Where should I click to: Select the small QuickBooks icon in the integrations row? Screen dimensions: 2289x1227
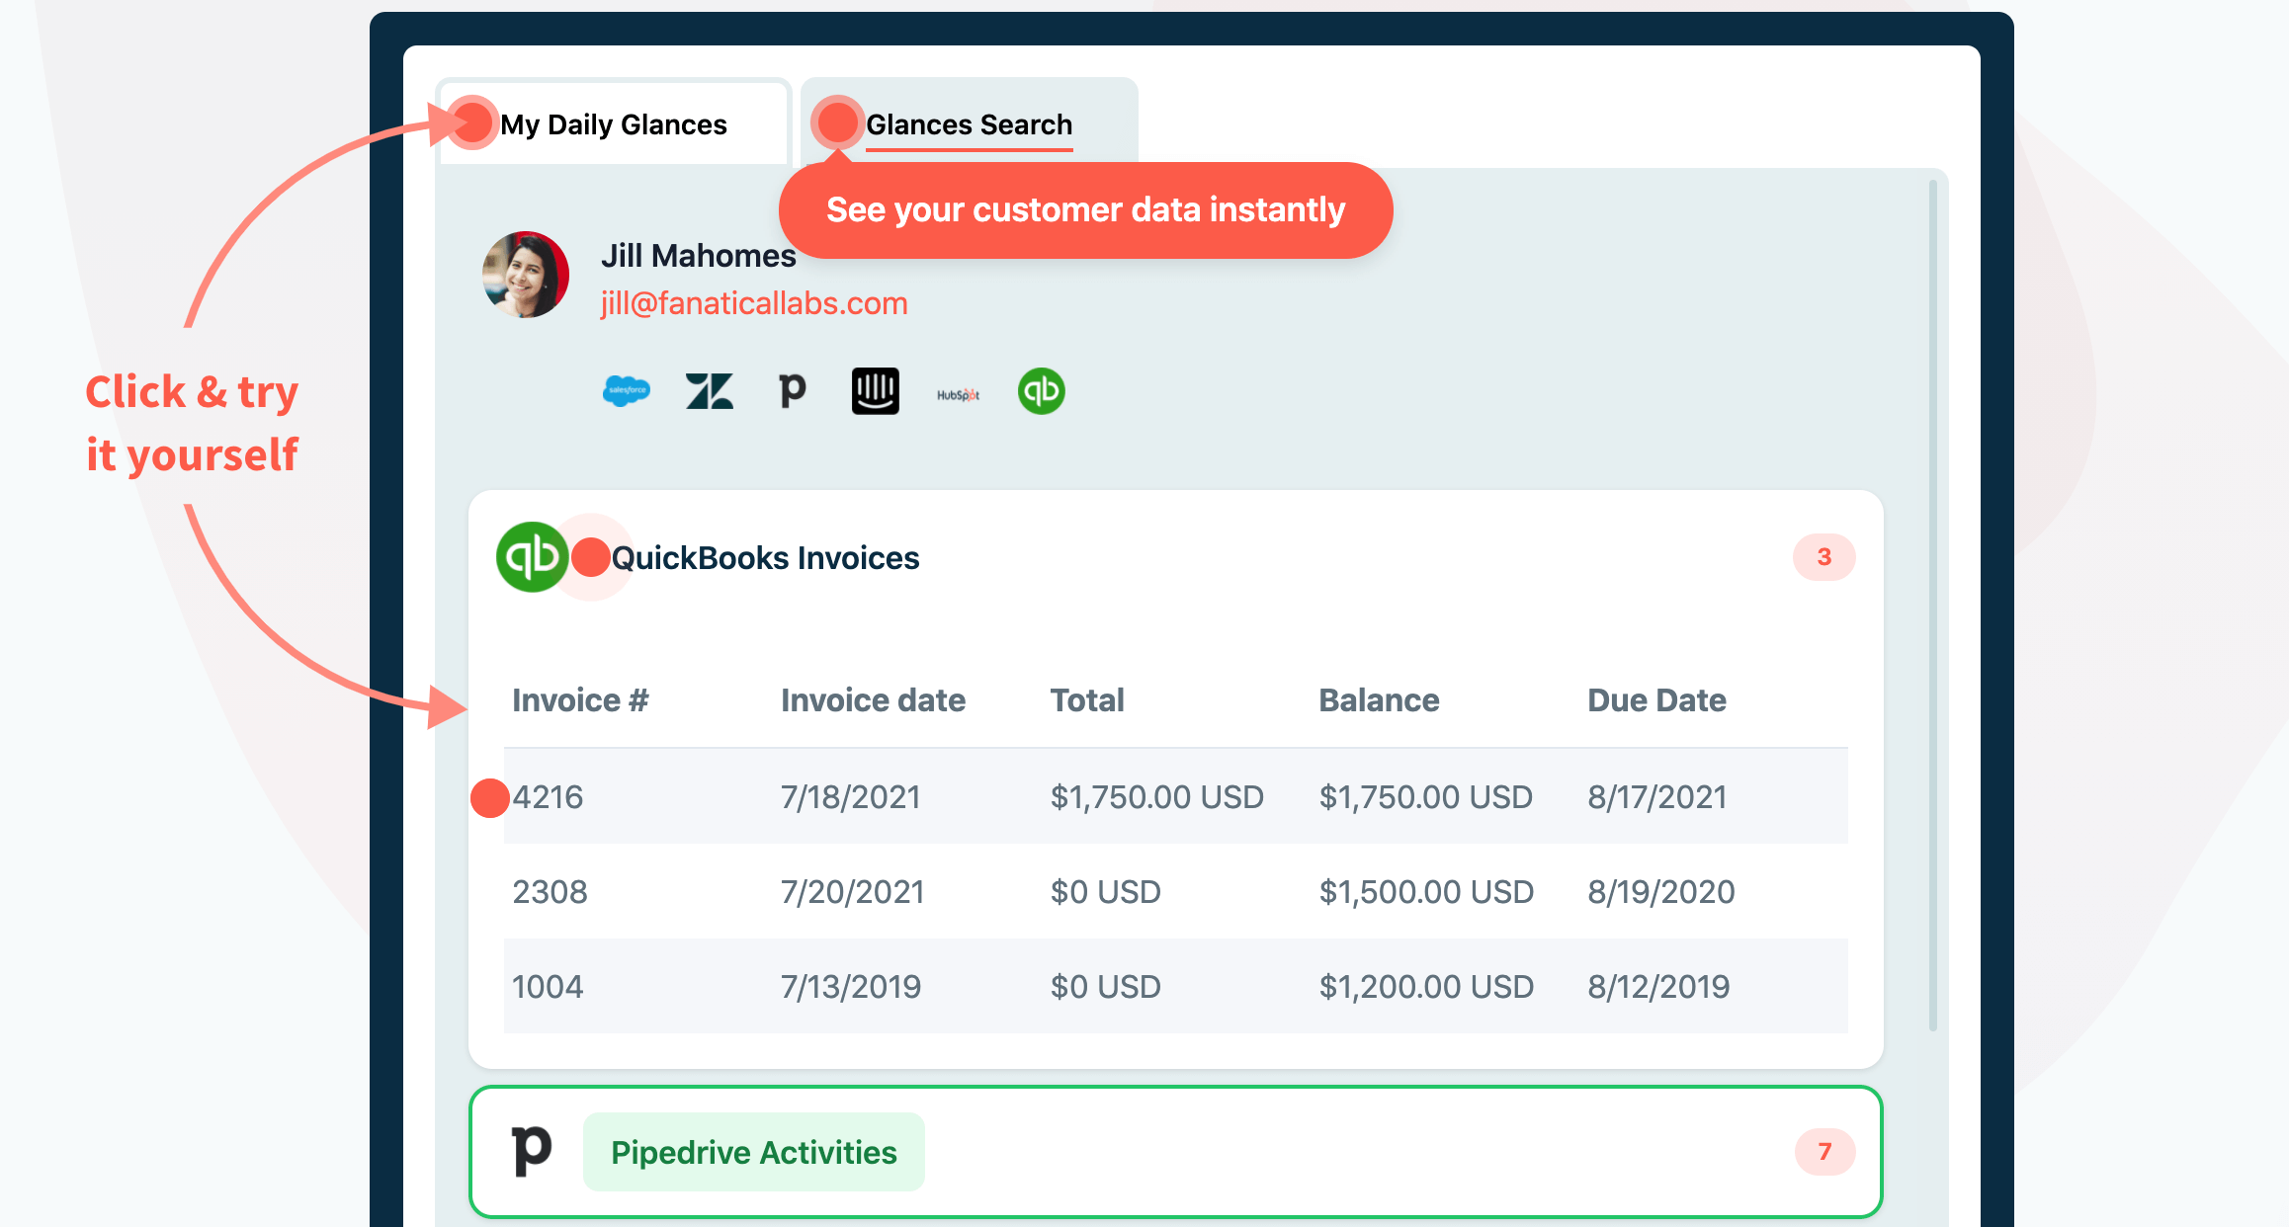click(1041, 391)
